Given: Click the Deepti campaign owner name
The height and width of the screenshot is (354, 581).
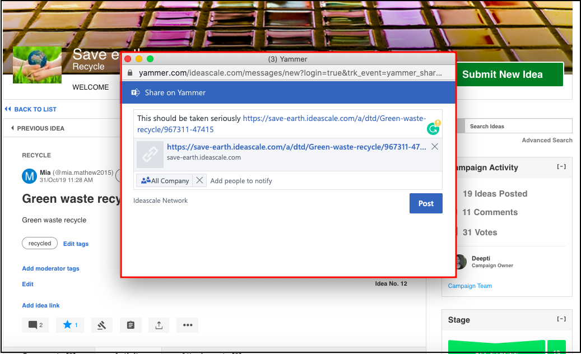Looking at the screenshot, I should (x=481, y=258).
